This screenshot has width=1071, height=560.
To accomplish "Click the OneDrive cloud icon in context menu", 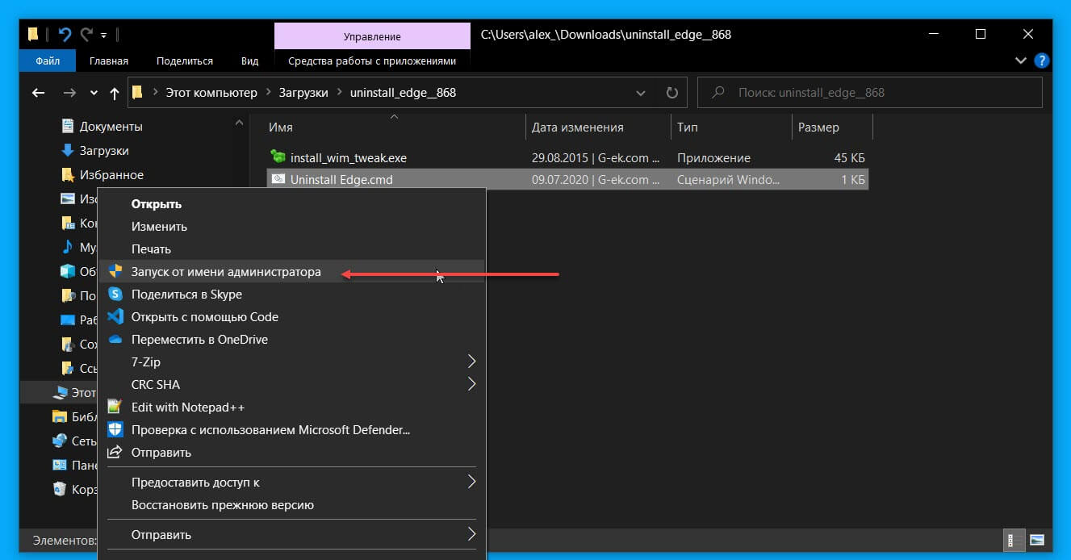I will 115,339.
